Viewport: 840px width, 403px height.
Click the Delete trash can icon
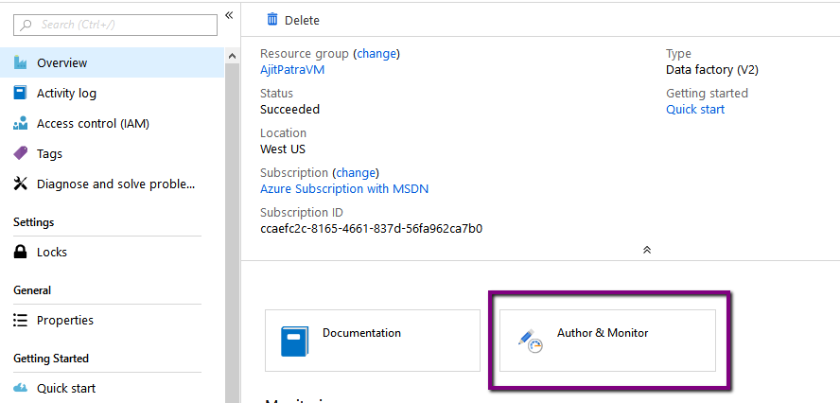pos(272,20)
